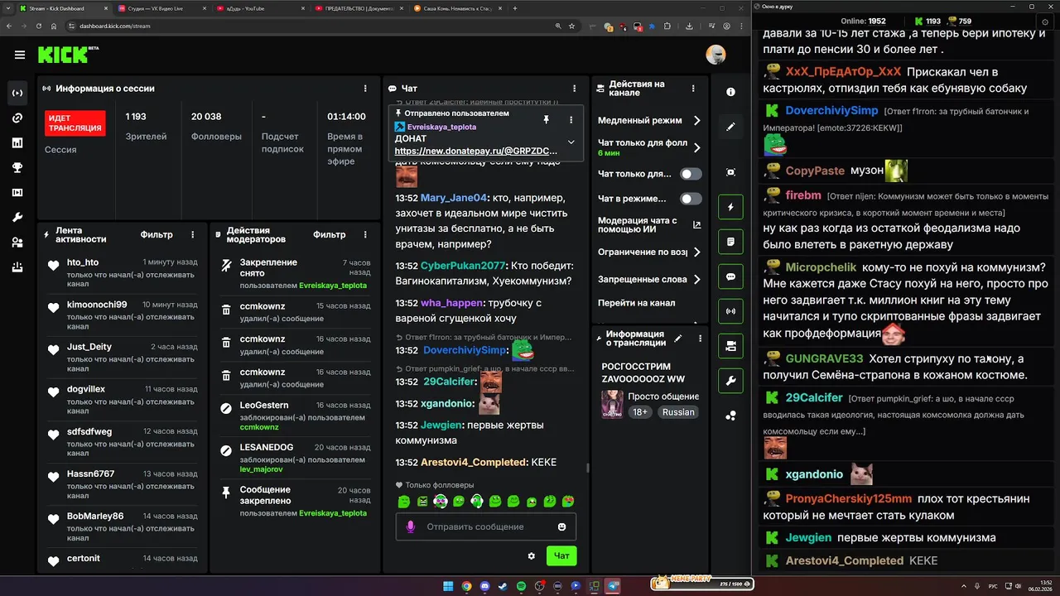The width and height of the screenshot is (1060, 596).
Task: Open activity feed panel three-dot menu
Action: [x=193, y=235]
